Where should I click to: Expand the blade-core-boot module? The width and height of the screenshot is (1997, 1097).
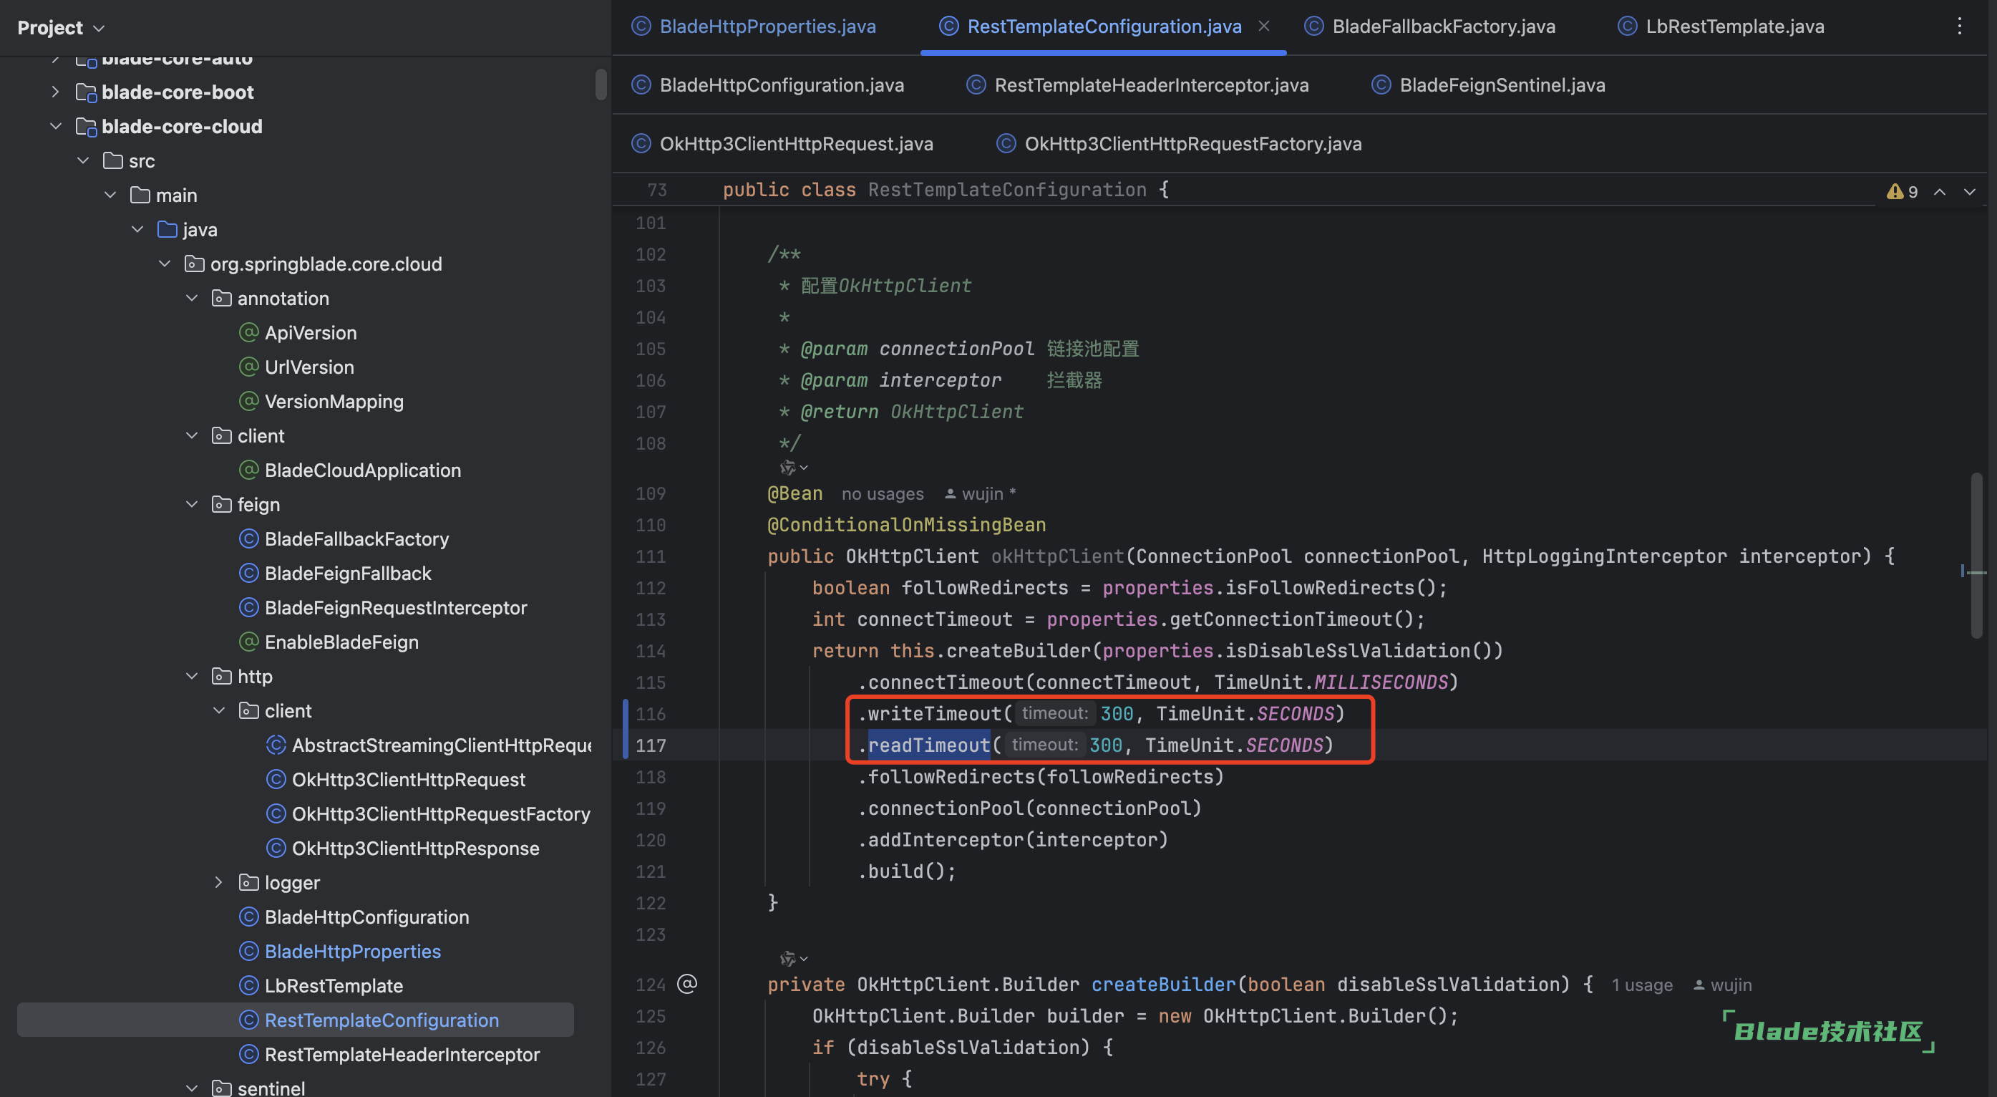click(55, 92)
